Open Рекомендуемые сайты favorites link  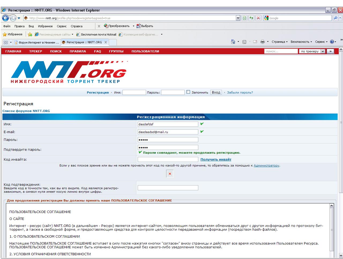[x=54, y=34]
